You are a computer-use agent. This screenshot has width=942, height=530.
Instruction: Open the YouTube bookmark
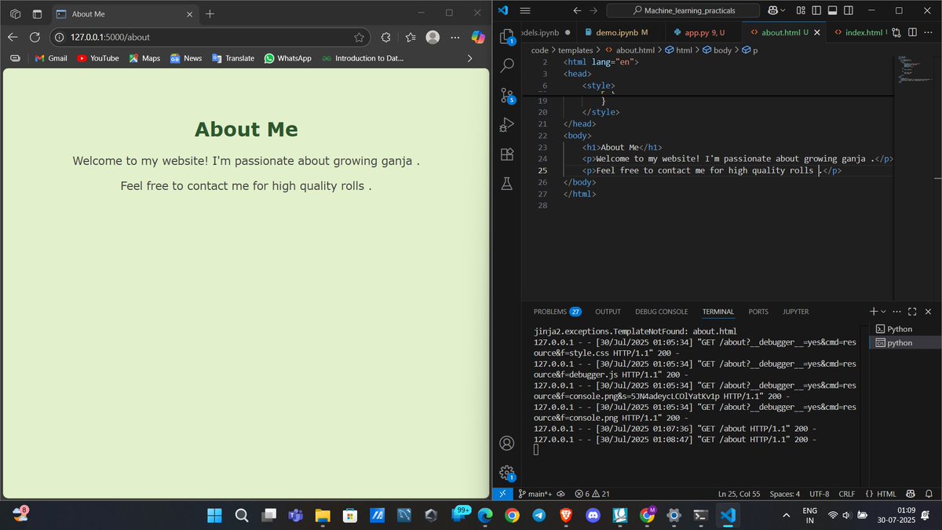(97, 58)
